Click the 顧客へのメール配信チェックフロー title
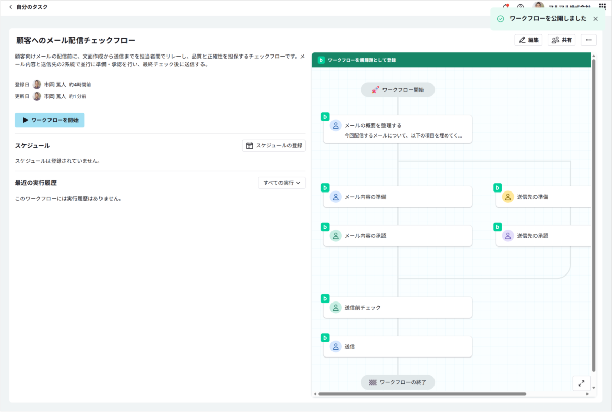 coord(75,40)
